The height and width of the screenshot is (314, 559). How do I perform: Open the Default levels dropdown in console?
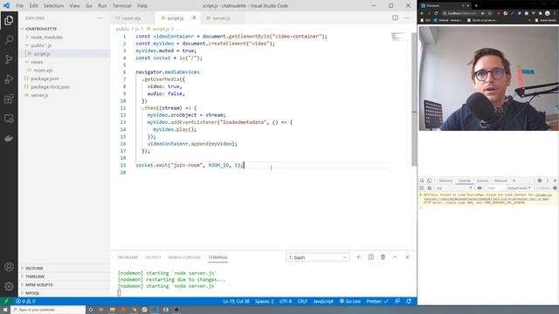coord(519,188)
